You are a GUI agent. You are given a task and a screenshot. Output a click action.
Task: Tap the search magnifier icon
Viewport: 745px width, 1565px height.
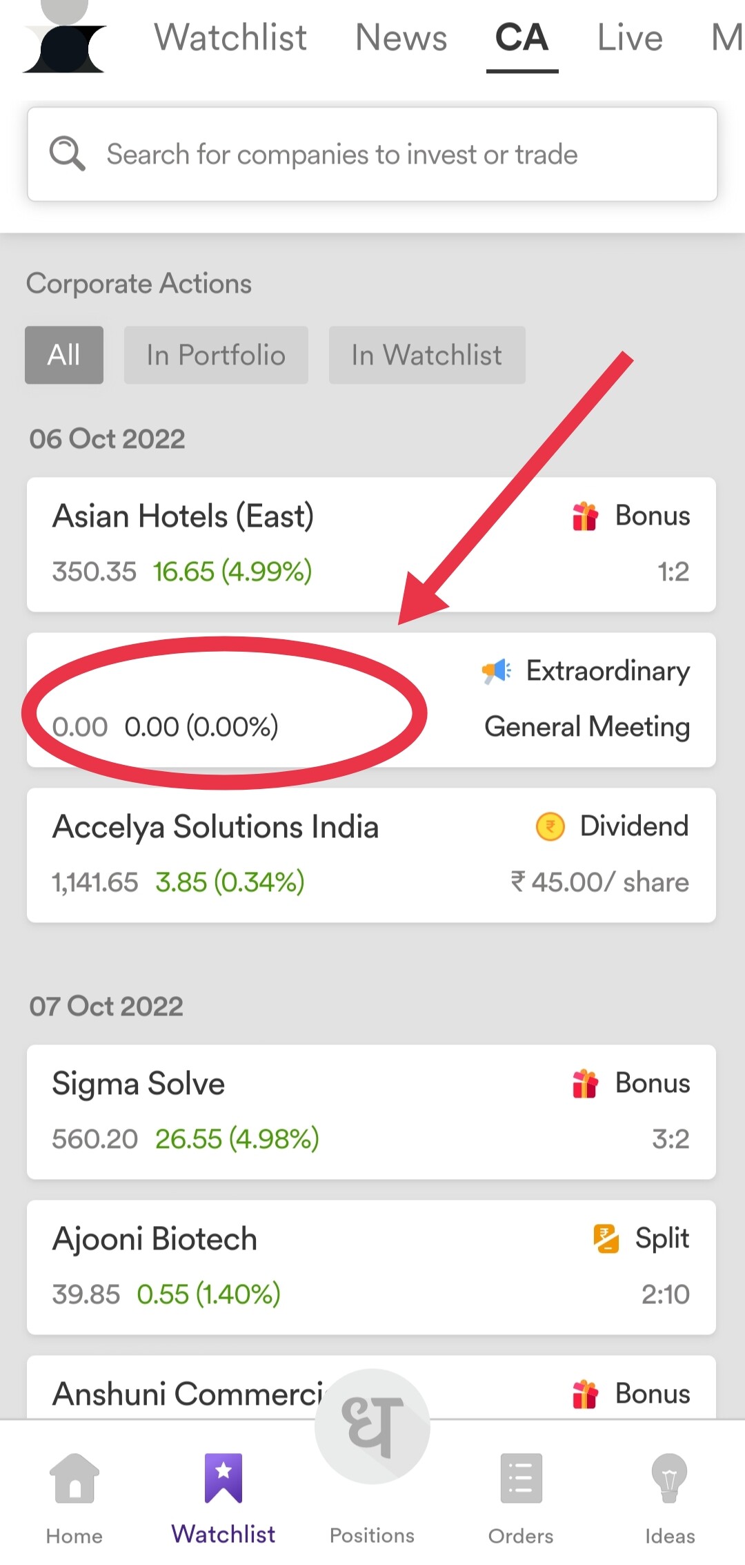pos(67,153)
